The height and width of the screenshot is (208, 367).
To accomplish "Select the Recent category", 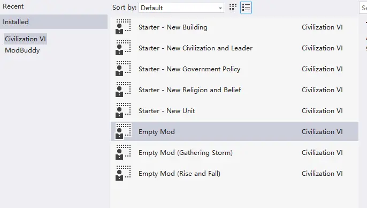I will (13, 6).
